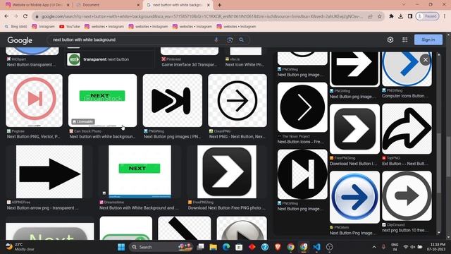Open the tab search dropdown arrow
Image resolution: width=451 pixels, height=254 pixels.
pyautogui.click(x=404, y=5)
